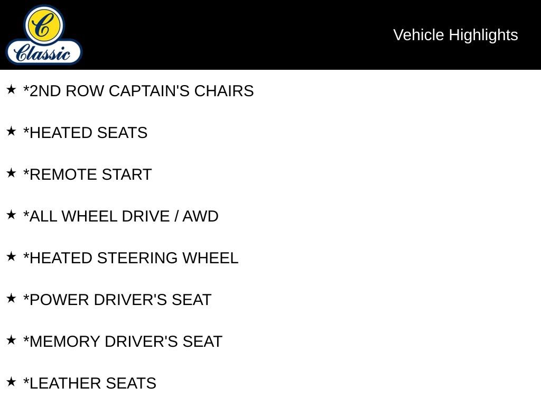Click the star beside LEATHER SEATS

tap(11, 382)
